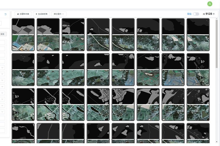
Task: Click the scrollbar up arrow
Action: [x=217, y=20]
